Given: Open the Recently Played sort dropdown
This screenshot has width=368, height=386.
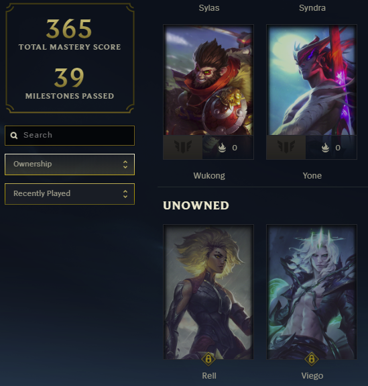Looking at the screenshot, I should (x=70, y=194).
